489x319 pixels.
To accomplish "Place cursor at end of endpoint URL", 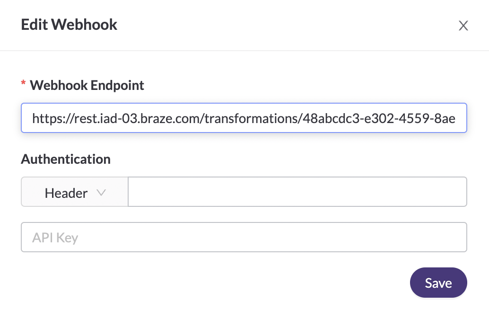I will coord(460,118).
